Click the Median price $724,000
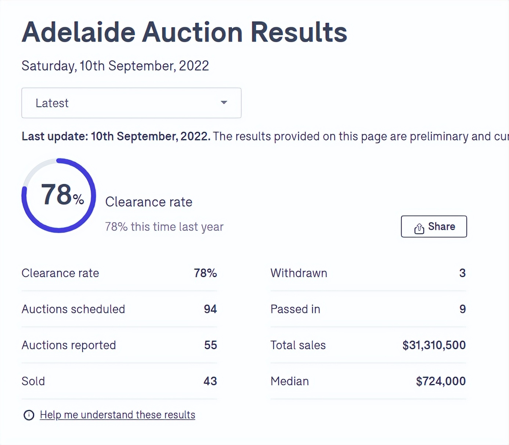Screen dimensions: 509x445 [x=441, y=381]
